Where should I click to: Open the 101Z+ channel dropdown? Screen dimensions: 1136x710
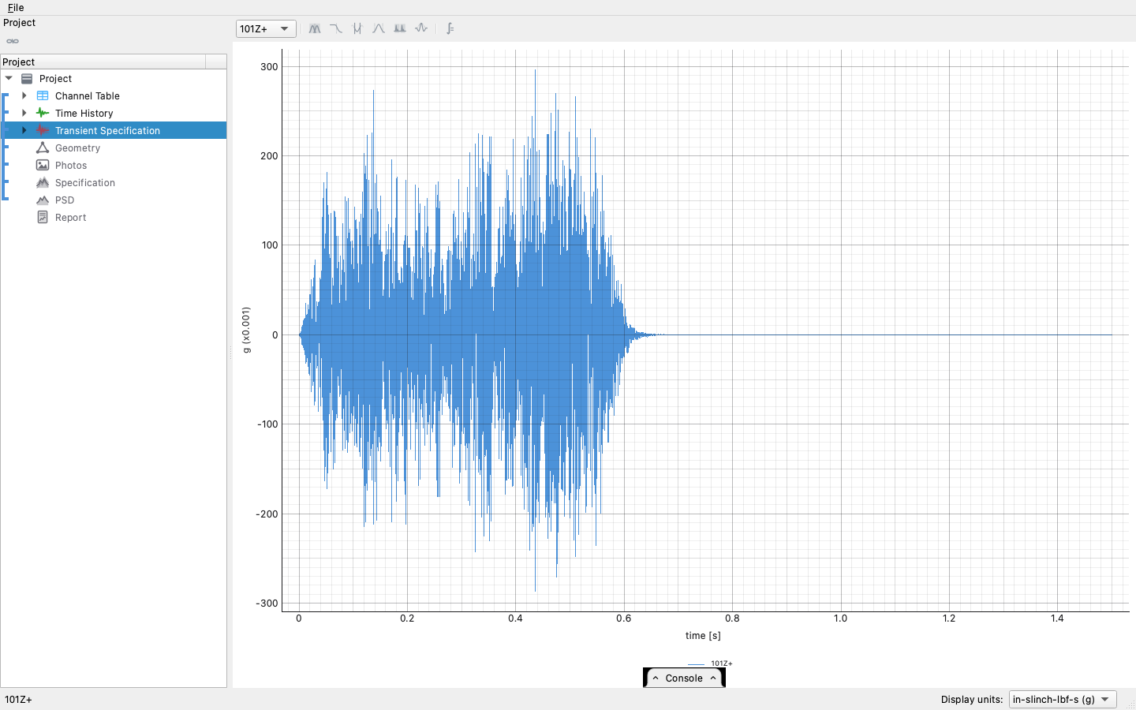pos(267,28)
